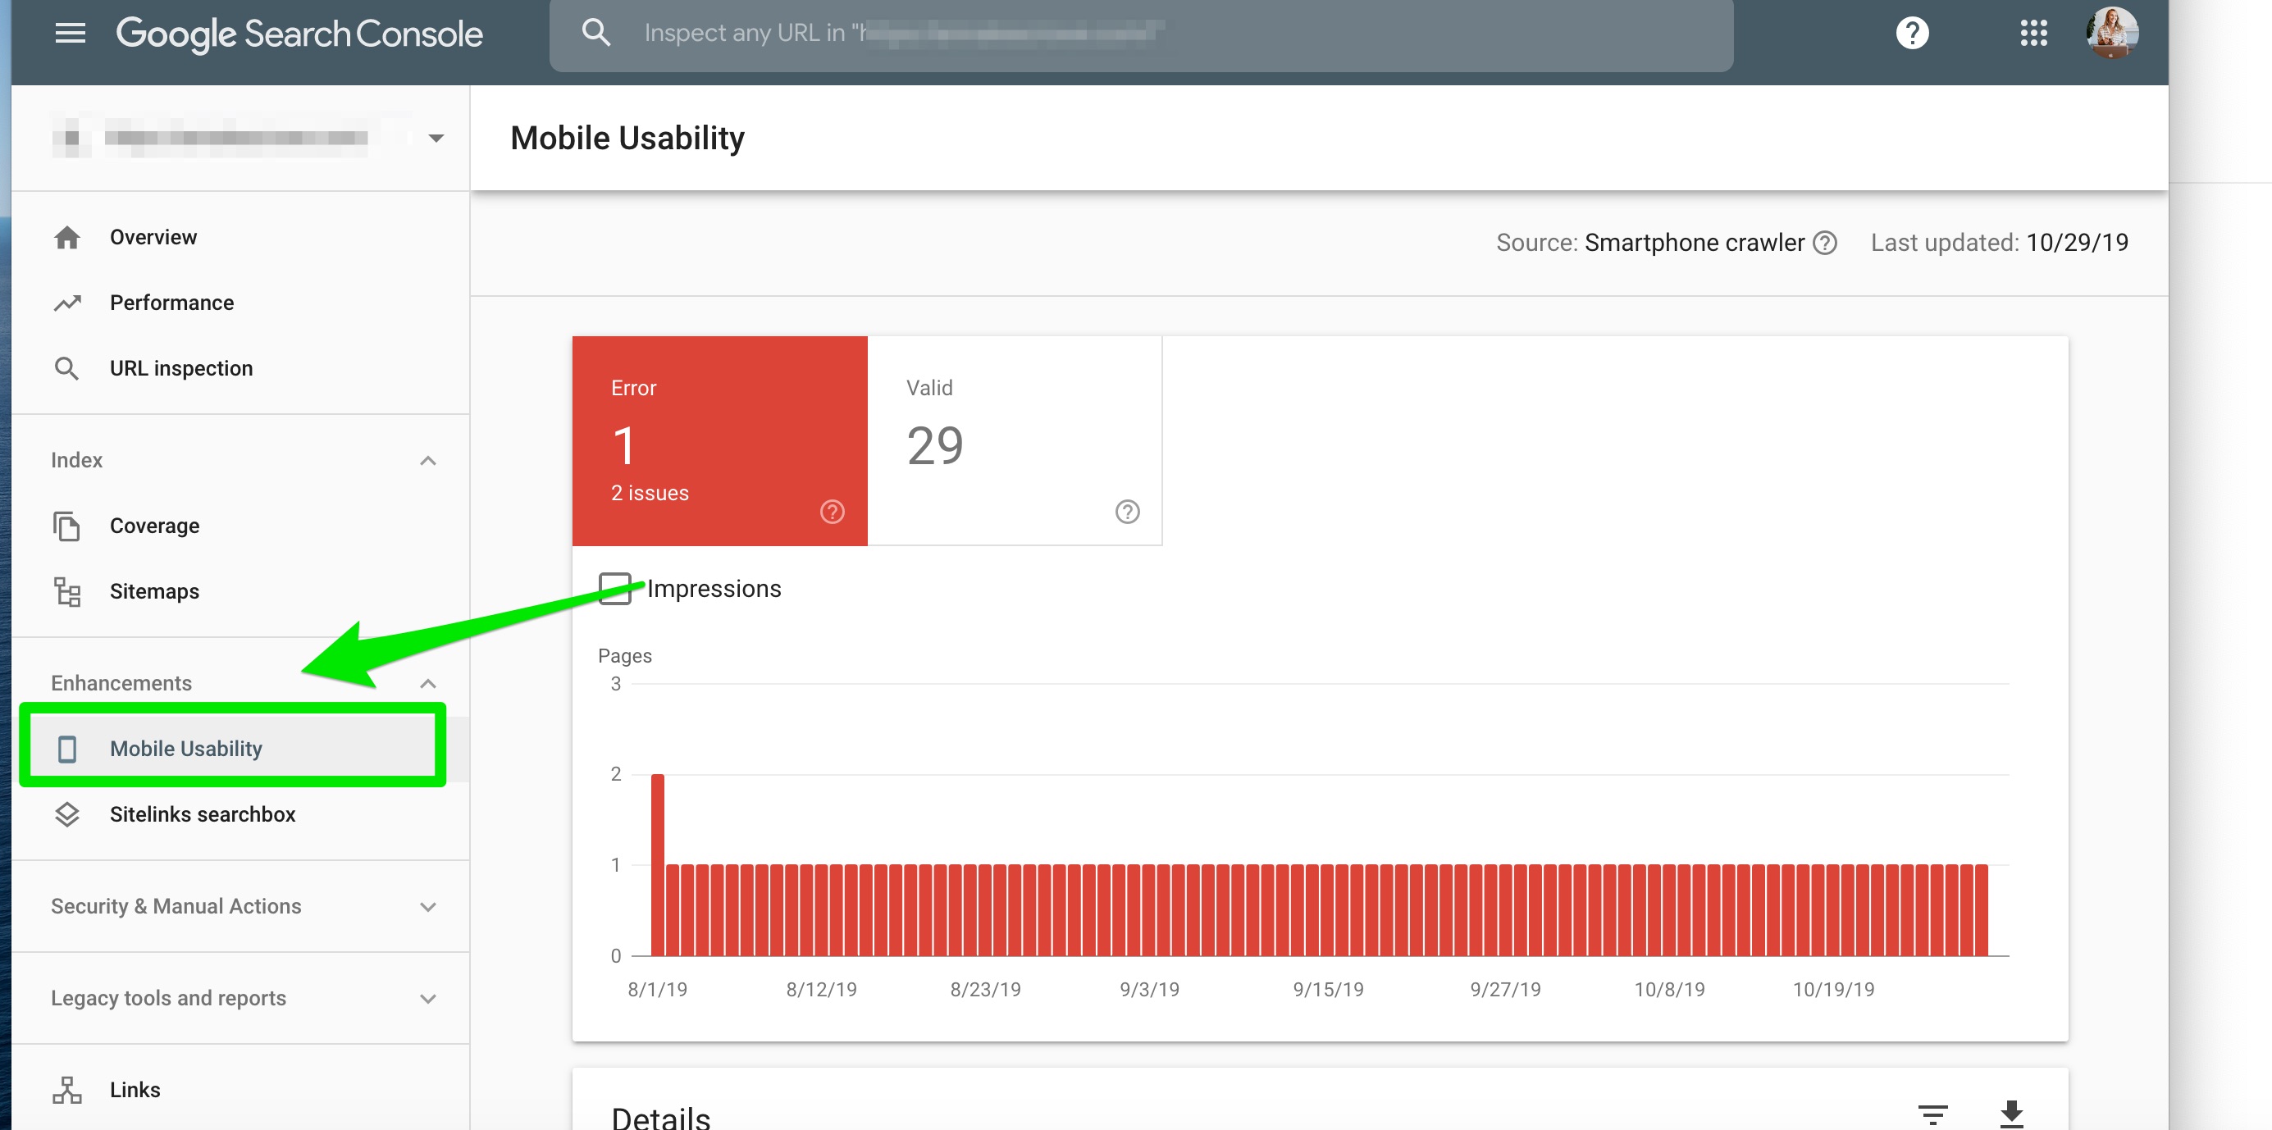Screen dimensions: 2272x1130
Task: Click the 8/23/19 date axis label
Action: 985,990
